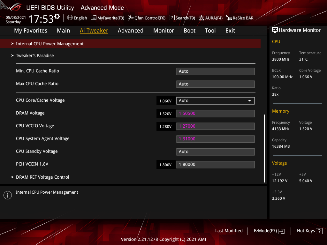Click the CPU Standby Voltage Auto field

(x=216, y=152)
